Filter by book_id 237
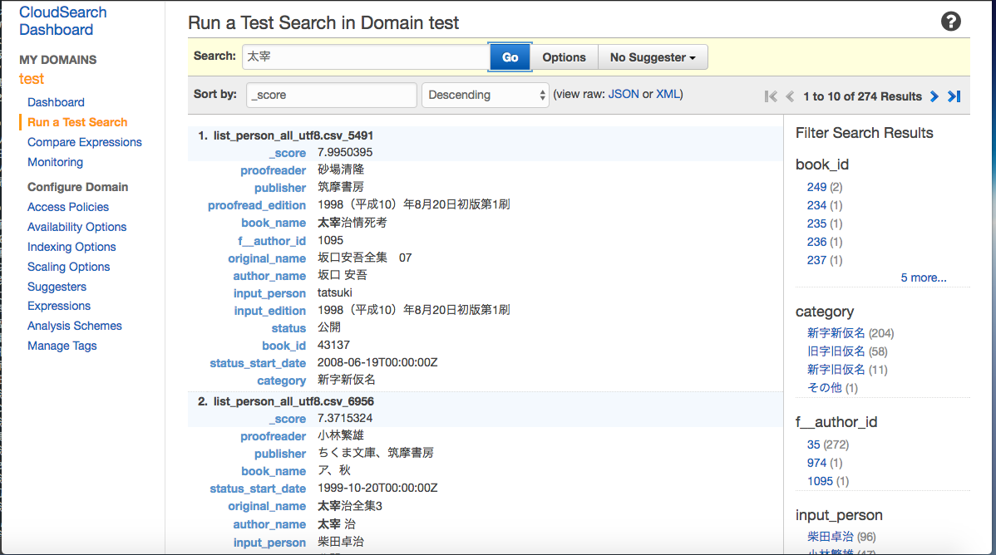The height and width of the screenshot is (555, 996). pos(817,260)
